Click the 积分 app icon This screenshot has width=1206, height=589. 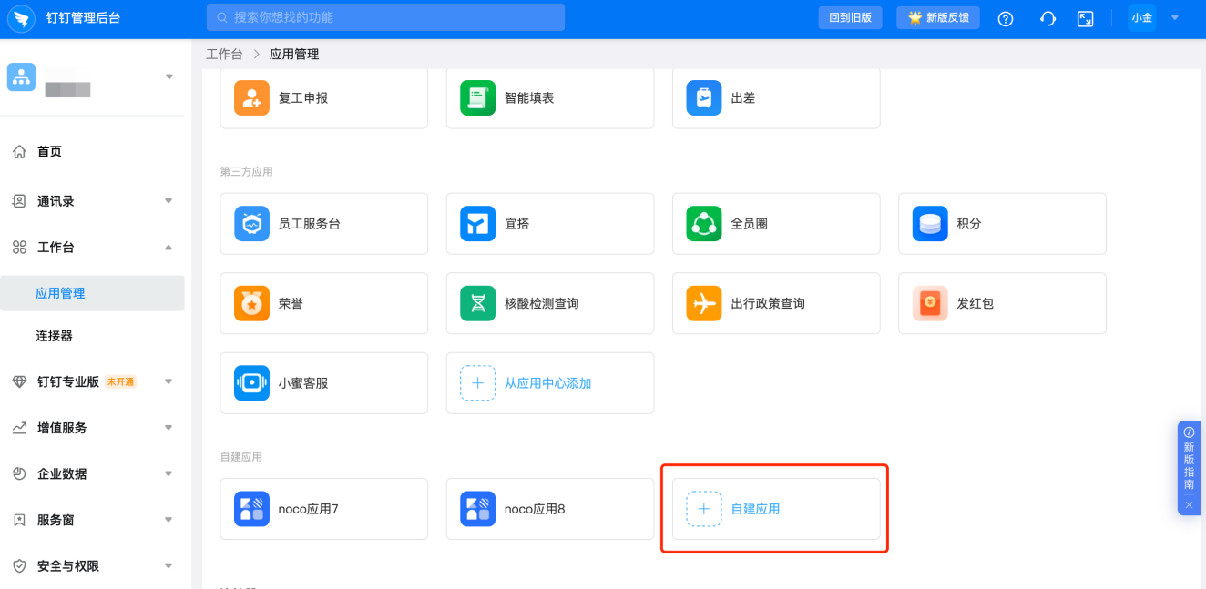(929, 223)
